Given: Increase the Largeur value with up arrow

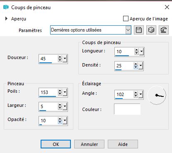Looking at the screenshot, I should tap(60, 105).
